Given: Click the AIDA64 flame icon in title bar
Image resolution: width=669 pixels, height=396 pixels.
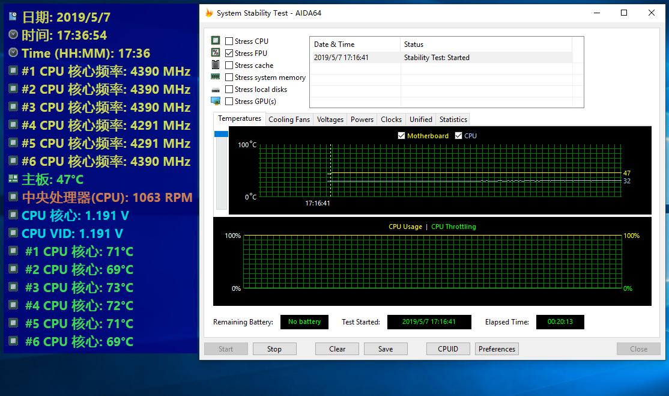Looking at the screenshot, I should (209, 13).
